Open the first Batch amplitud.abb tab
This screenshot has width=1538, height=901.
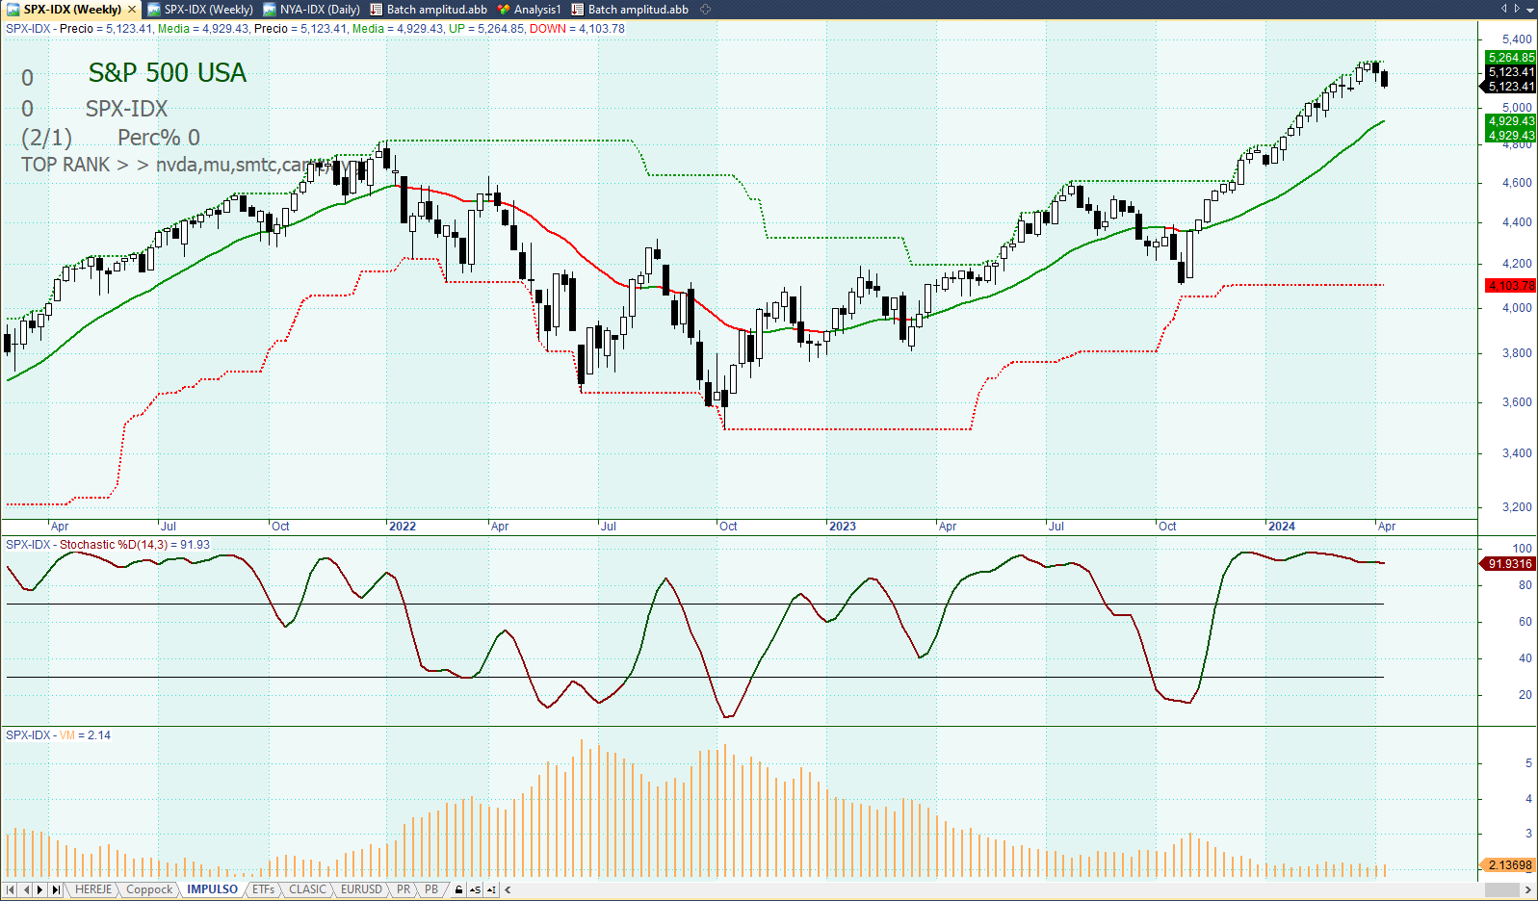click(429, 10)
